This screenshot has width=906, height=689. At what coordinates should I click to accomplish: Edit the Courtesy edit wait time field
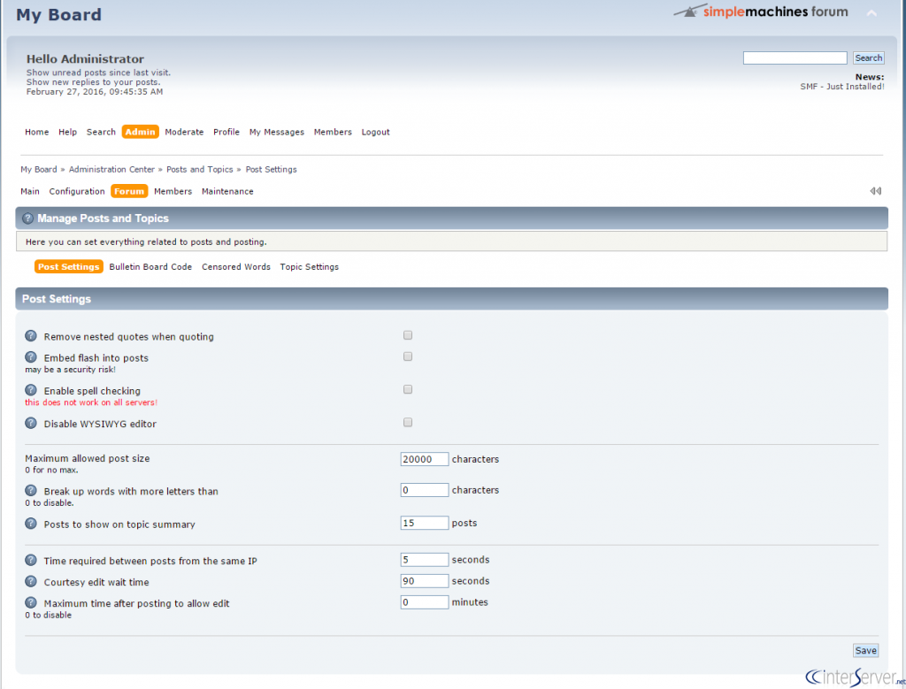424,581
